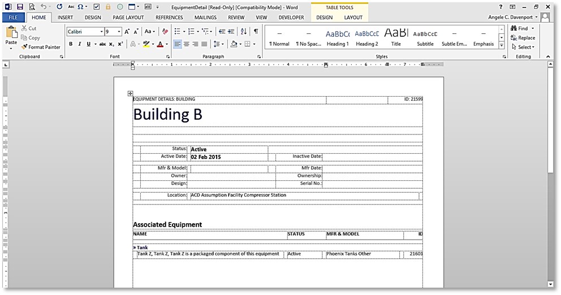The width and height of the screenshot is (561, 295).
Task: Click the text box 'abl' control icon
Action: pos(148,7)
